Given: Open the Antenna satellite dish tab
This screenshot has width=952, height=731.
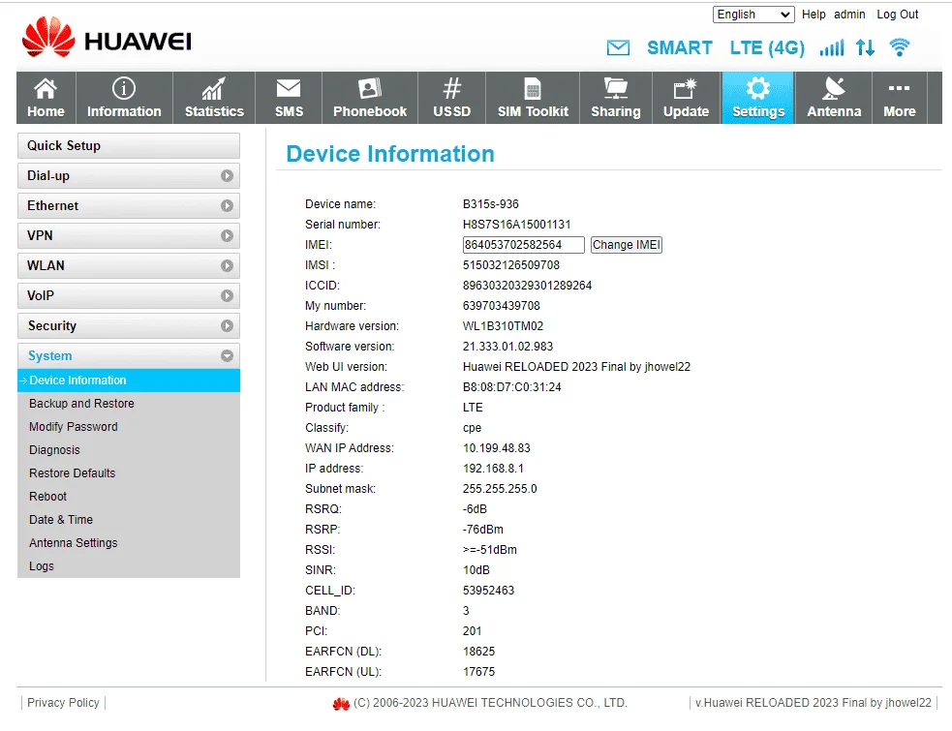Looking at the screenshot, I should [834, 99].
